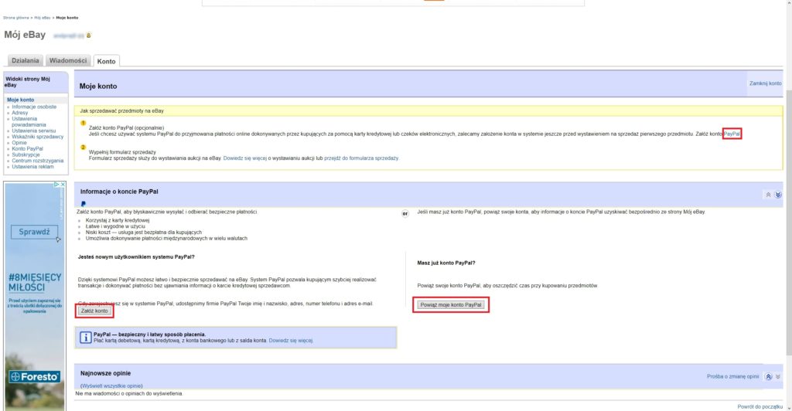
Task: Click the Sprawdź button in the ad
Action: [35, 231]
